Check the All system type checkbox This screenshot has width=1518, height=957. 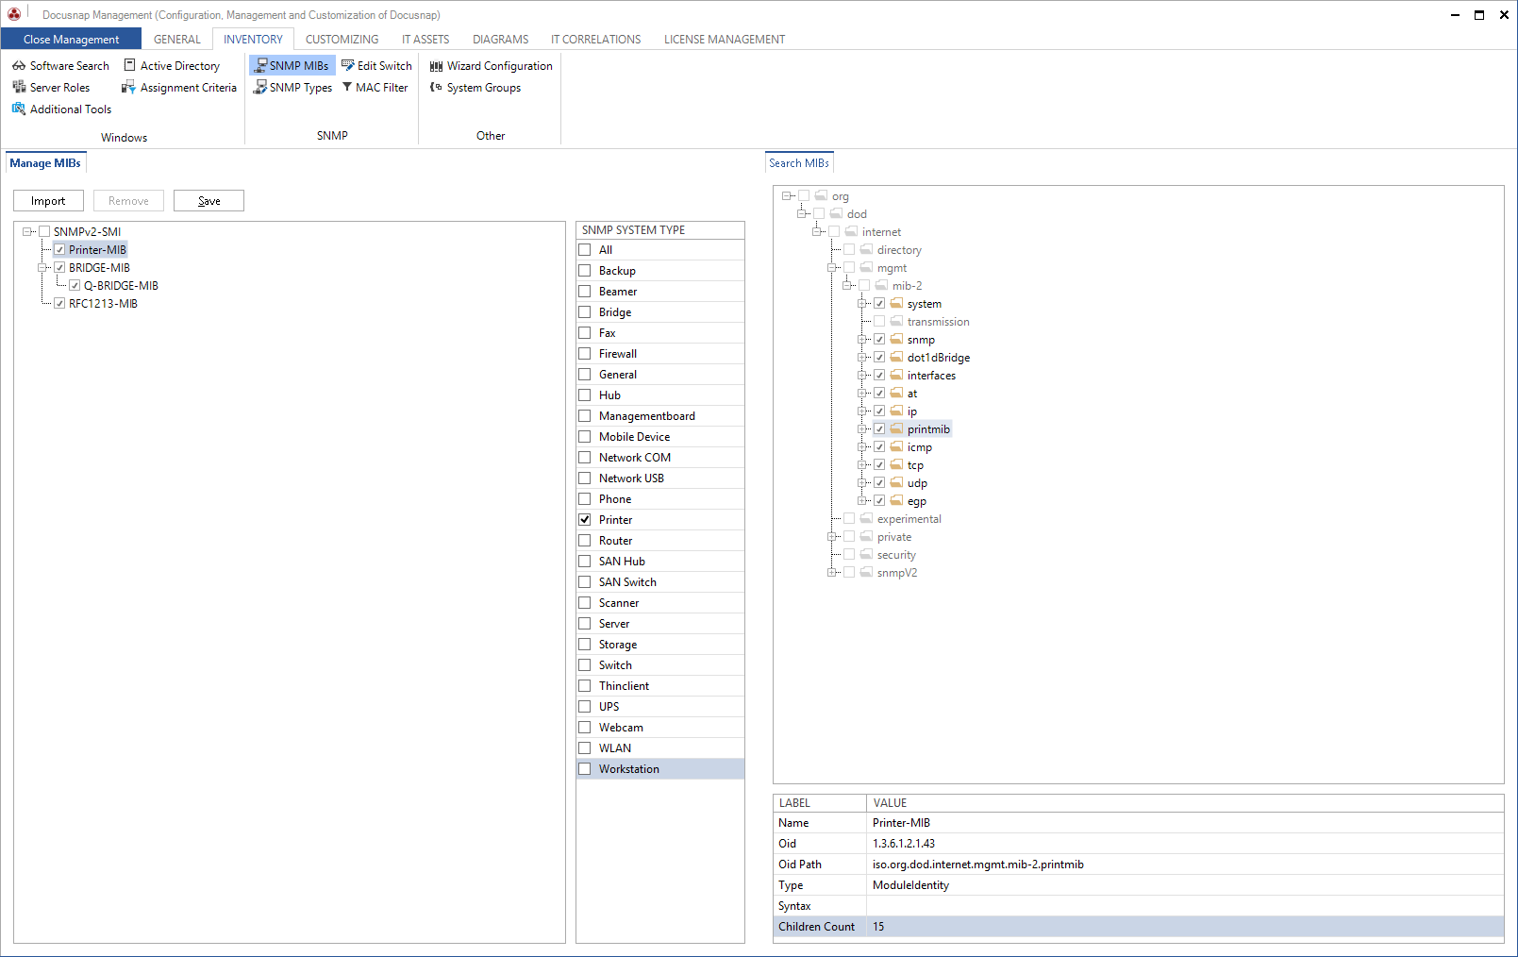point(585,249)
